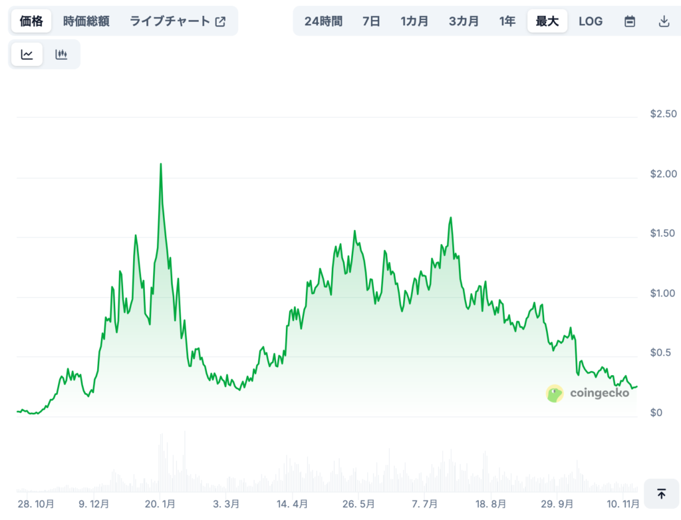
Task: Click the chart download icon
Action: [x=664, y=21]
